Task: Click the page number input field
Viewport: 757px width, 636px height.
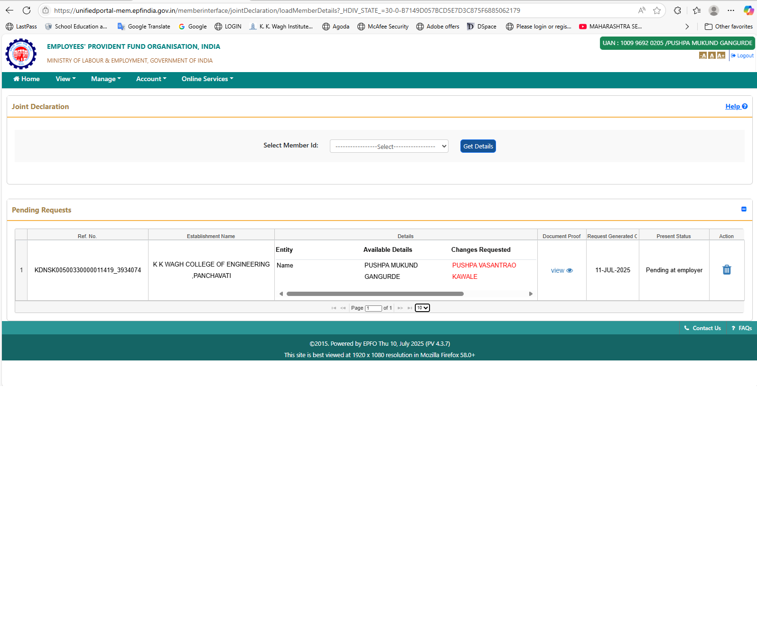Action: click(x=373, y=308)
